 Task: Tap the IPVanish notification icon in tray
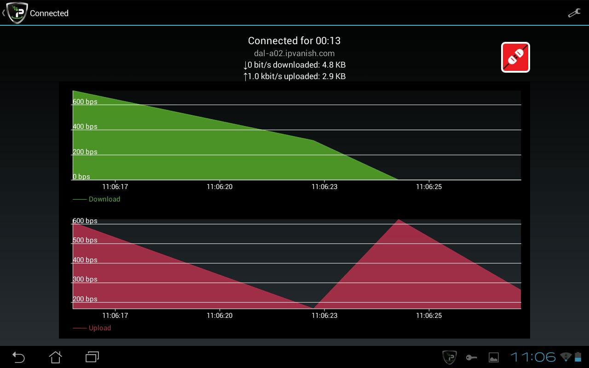[449, 357]
